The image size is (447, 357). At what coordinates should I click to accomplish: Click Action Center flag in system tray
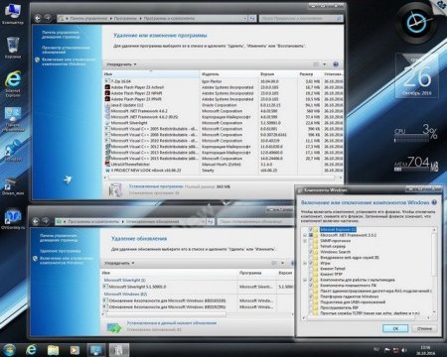click(x=386, y=350)
